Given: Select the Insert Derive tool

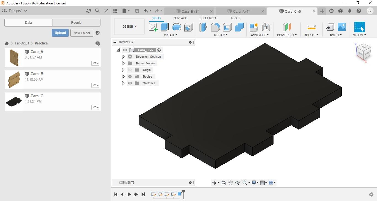Looking at the screenshot, I should pyautogui.click(x=330, y=27).
